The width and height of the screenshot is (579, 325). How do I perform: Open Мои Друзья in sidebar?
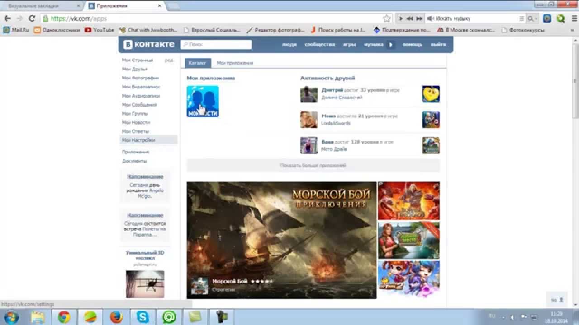click(x=135, y=69)
